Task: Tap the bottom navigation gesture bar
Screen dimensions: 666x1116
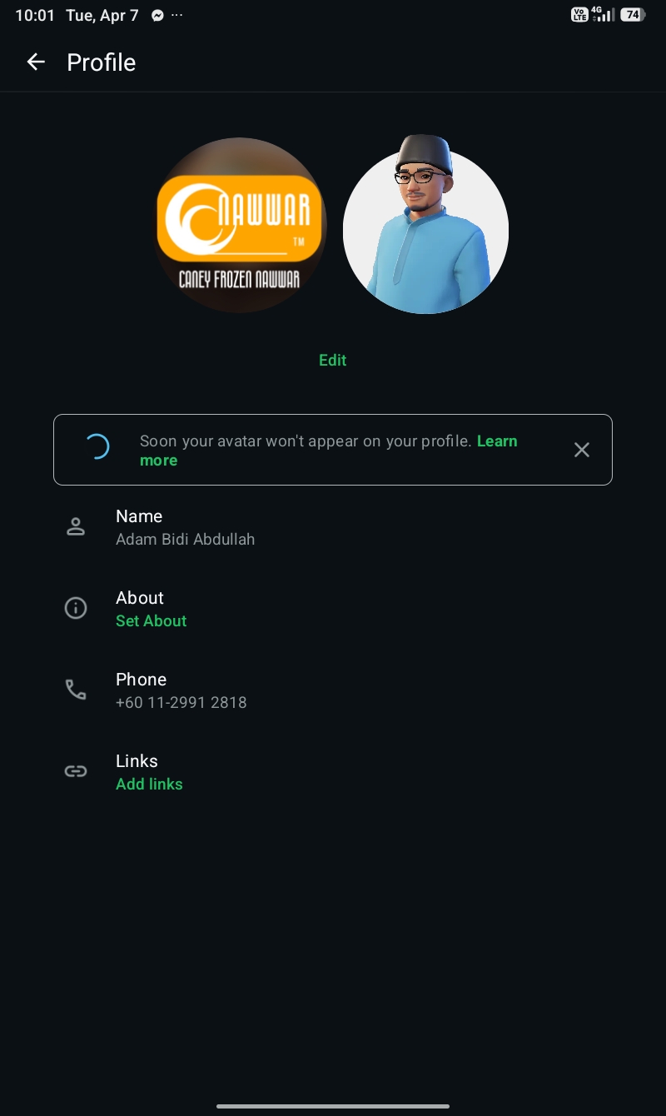Action: click(333, 1106)
